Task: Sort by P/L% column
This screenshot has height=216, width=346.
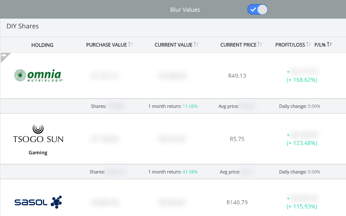Action: coord(330,45)
